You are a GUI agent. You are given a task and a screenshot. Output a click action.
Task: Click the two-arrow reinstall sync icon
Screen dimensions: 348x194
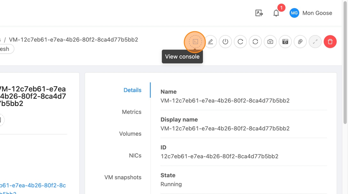[255, 42]
